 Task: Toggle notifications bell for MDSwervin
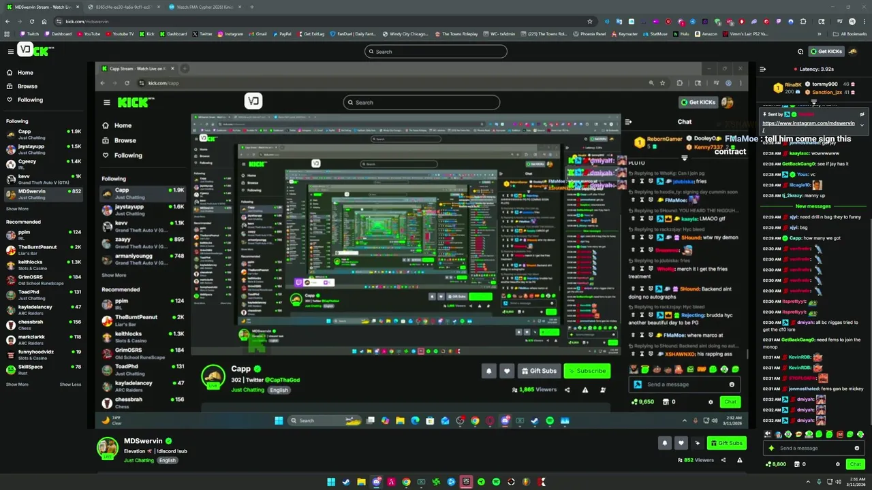665,443
